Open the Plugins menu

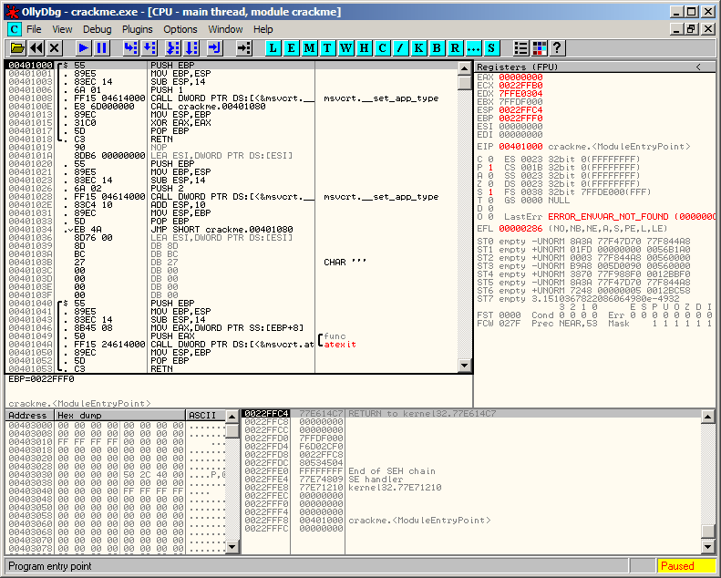(x=137, y=29)
